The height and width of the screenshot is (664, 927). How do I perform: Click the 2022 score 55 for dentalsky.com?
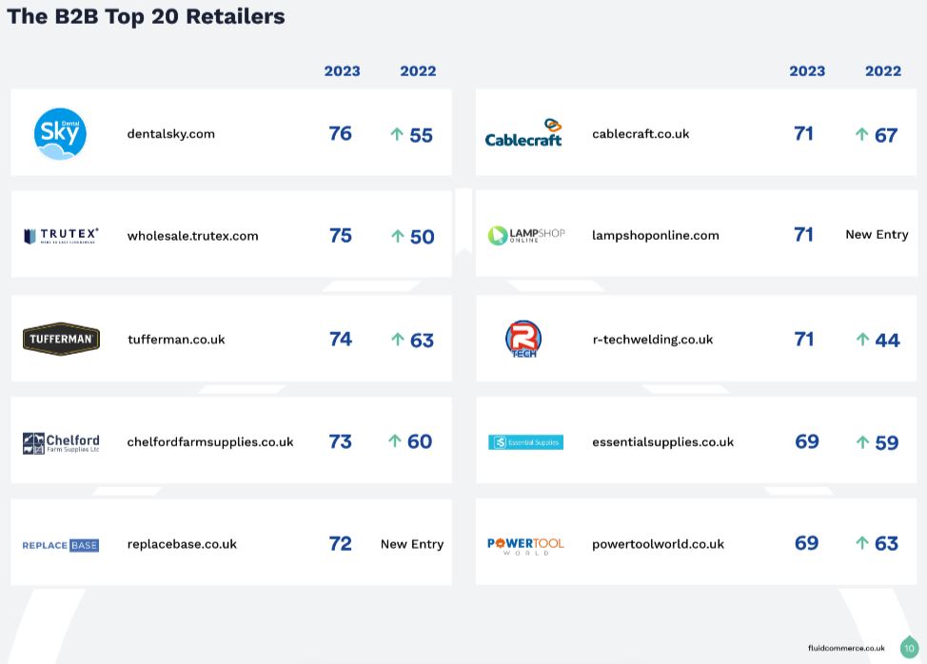point(421,135)
